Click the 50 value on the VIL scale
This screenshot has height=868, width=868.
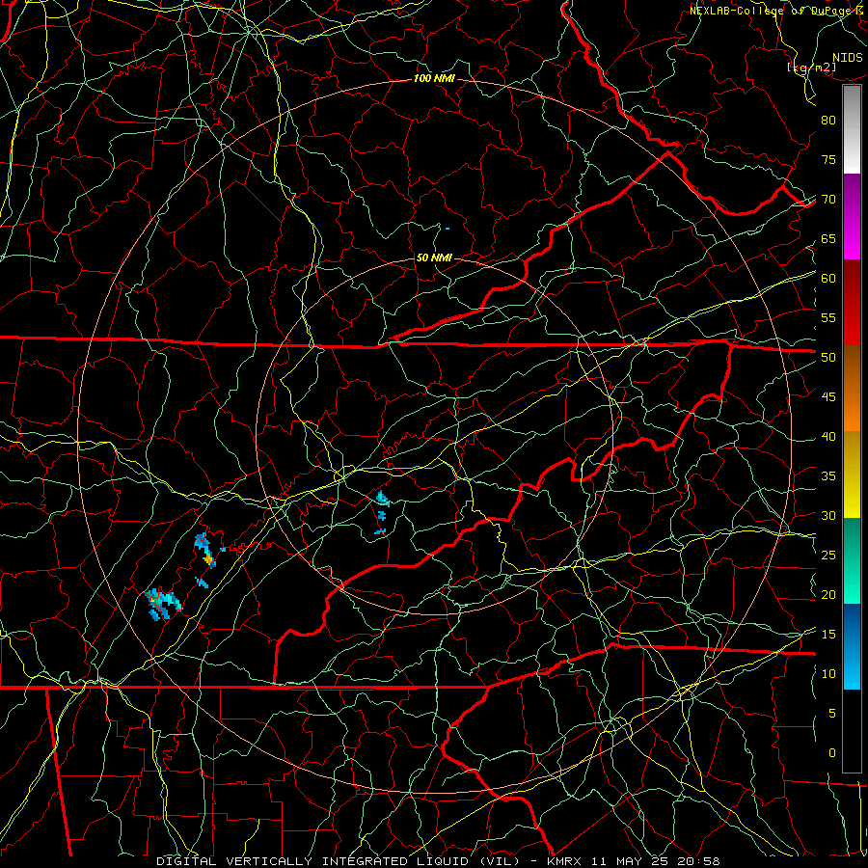coord(828,358)
